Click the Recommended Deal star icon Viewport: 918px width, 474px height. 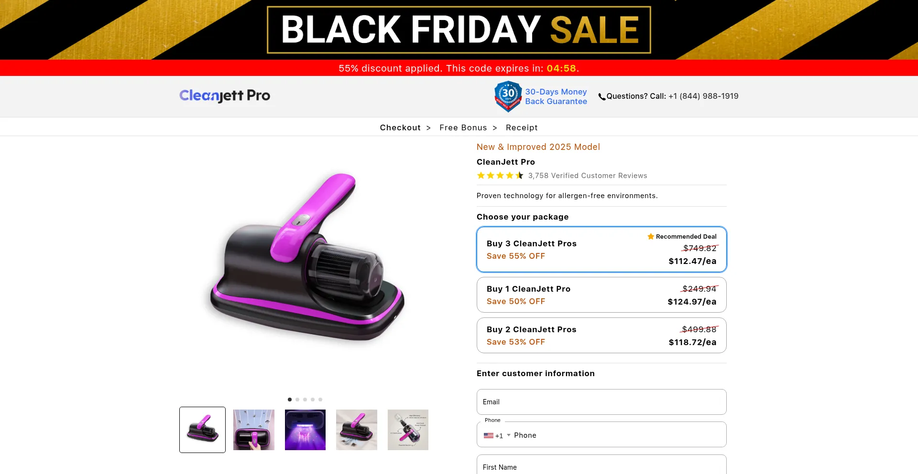click(x=651, y=237)
